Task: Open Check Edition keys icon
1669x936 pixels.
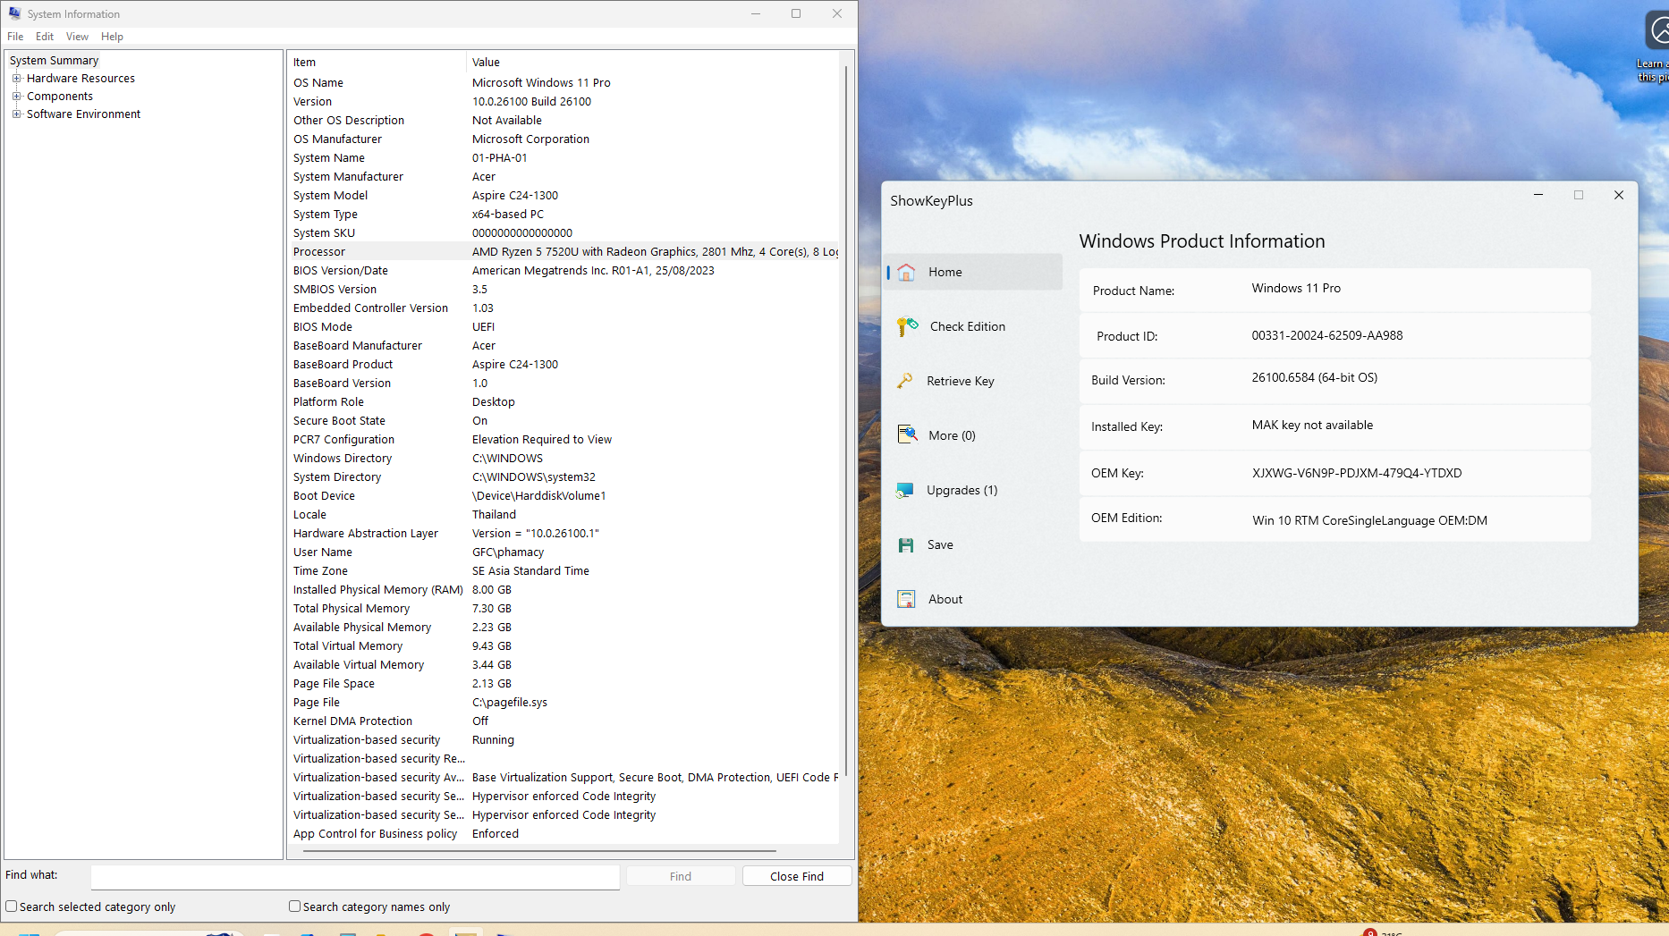Action: pos(907,327)
